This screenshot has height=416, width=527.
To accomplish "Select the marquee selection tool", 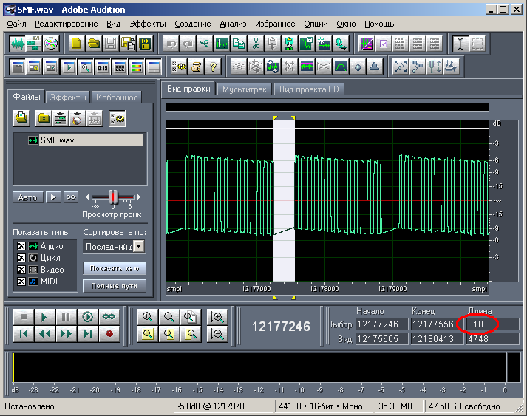I will click(x=477, y=44).
